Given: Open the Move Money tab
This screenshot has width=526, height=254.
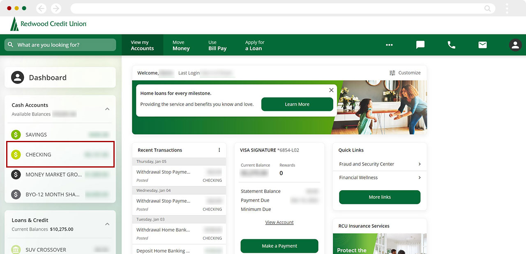Looking at the screenshot, I should [181, 45].
